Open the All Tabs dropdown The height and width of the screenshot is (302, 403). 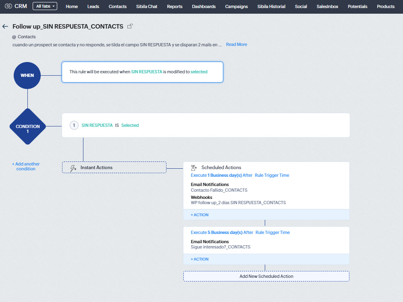pos(45,6)
